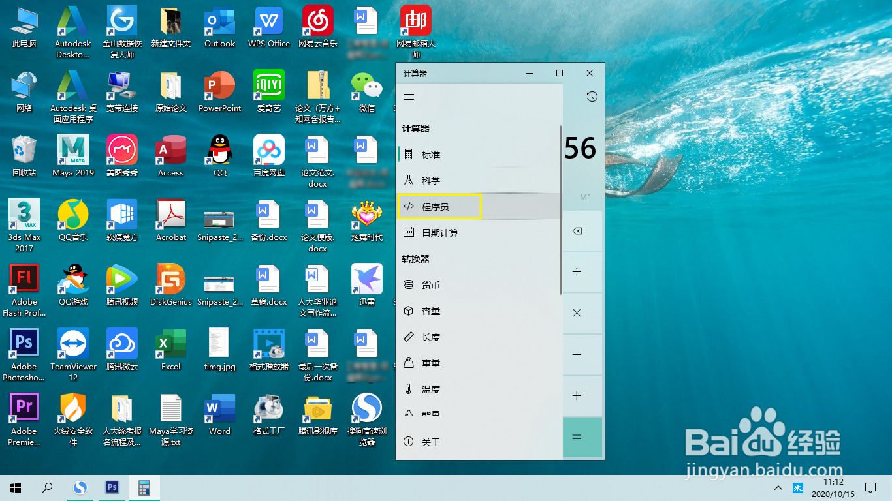892x501 pixels.
Task: Open 关于 calculator page
Action: 479,442
